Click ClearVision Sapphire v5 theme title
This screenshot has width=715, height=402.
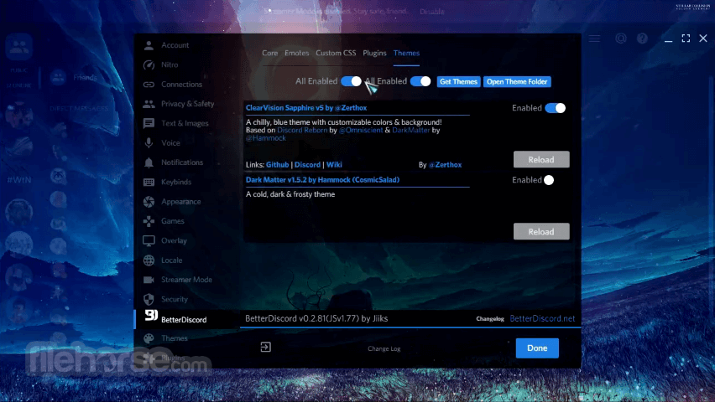click(x=306, y=108)
